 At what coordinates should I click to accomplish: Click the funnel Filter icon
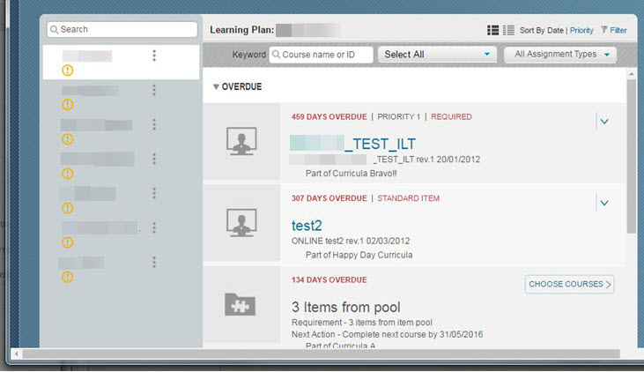click(x=603, y=30)
